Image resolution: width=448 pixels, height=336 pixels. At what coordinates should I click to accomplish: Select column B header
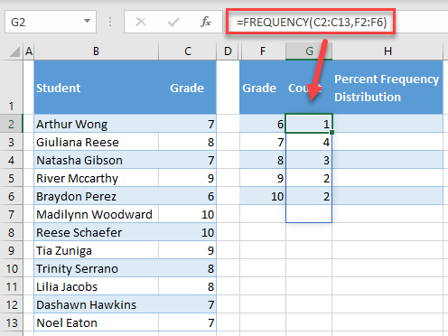click(96, 51)
